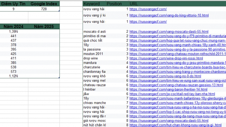Select the cell with value 411
Screen dimensions: 226x127
click(x=13, y=58)
